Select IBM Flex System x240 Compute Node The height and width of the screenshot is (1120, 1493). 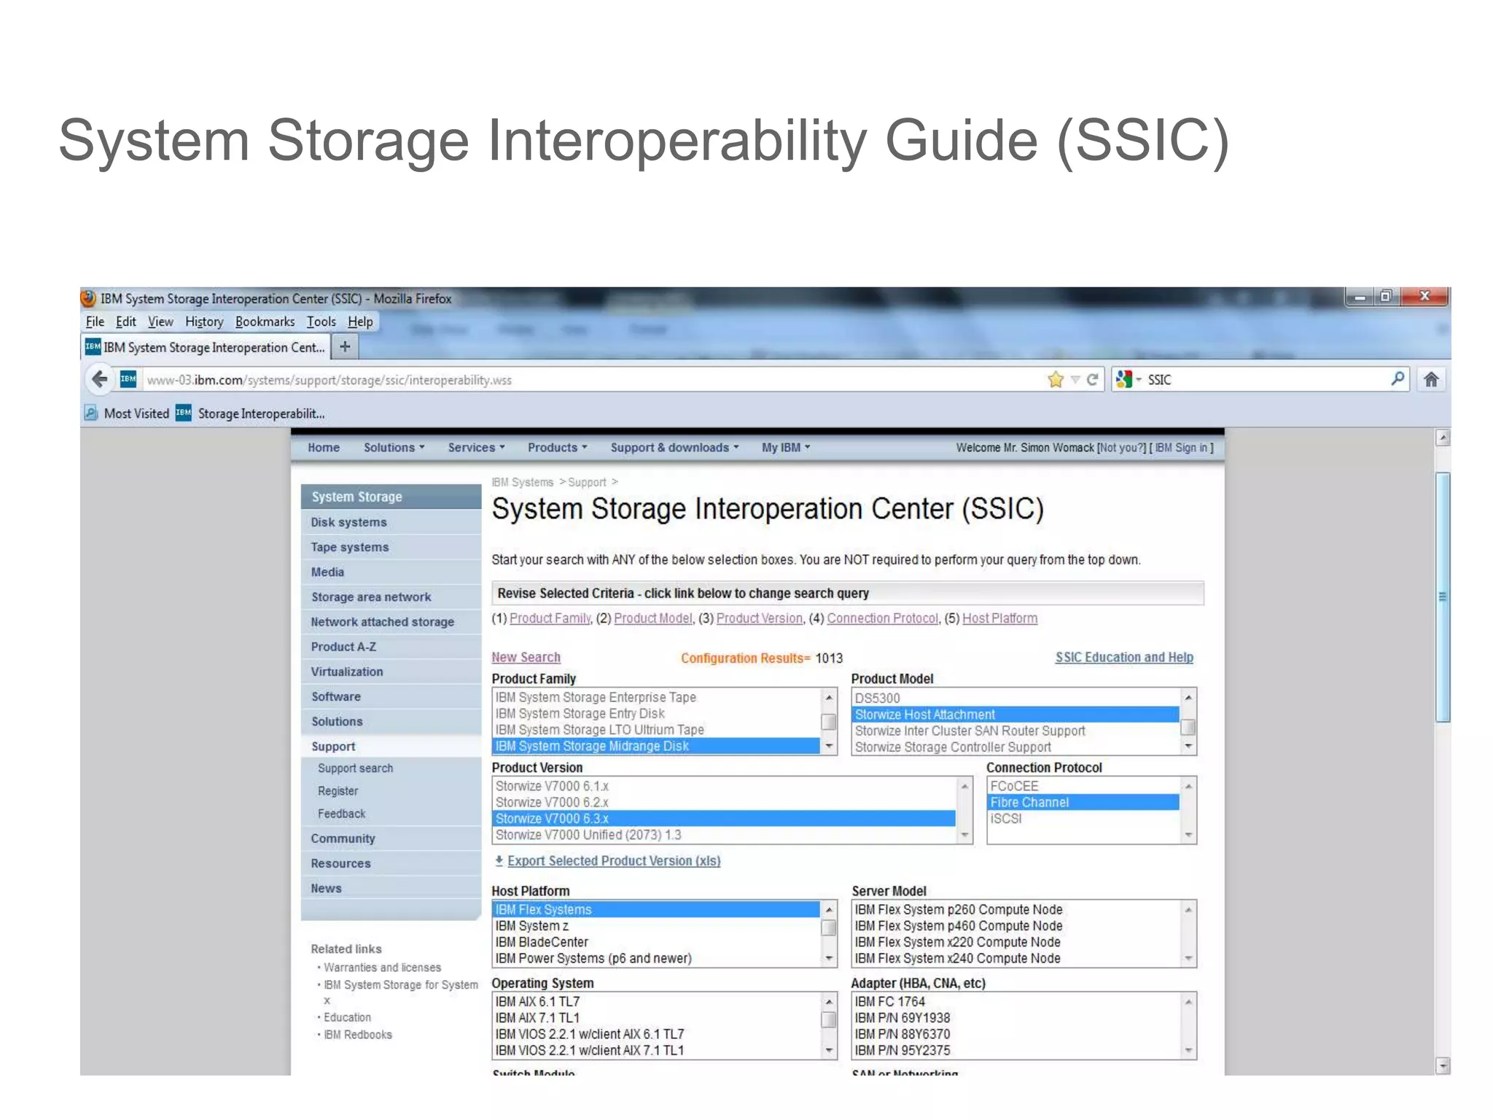[1016, 959]
